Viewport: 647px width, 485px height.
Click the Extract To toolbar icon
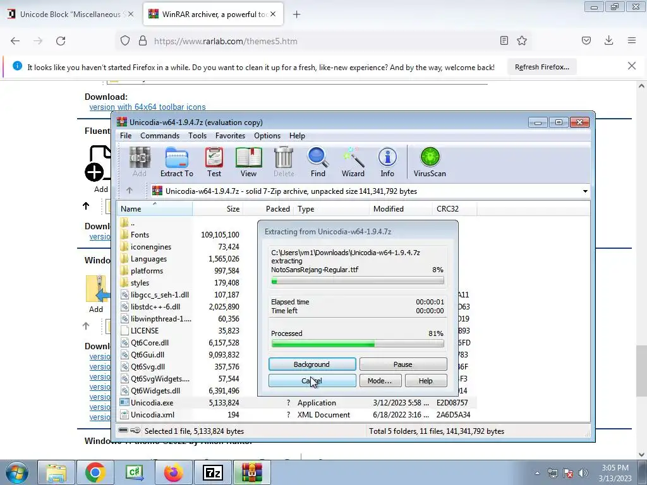(x=177, y=162)
